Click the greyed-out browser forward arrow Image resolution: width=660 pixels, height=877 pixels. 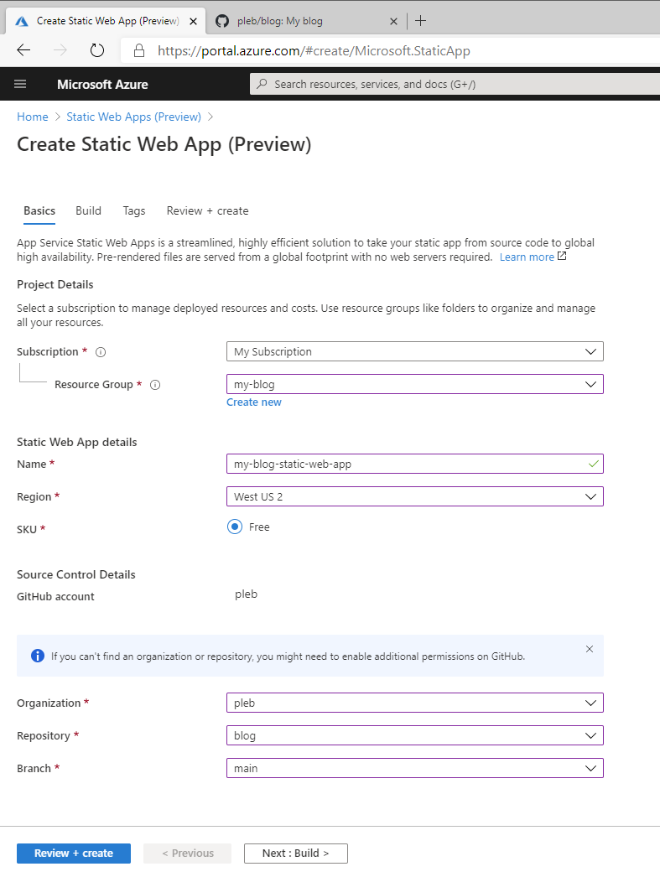(x=60, y=50)
